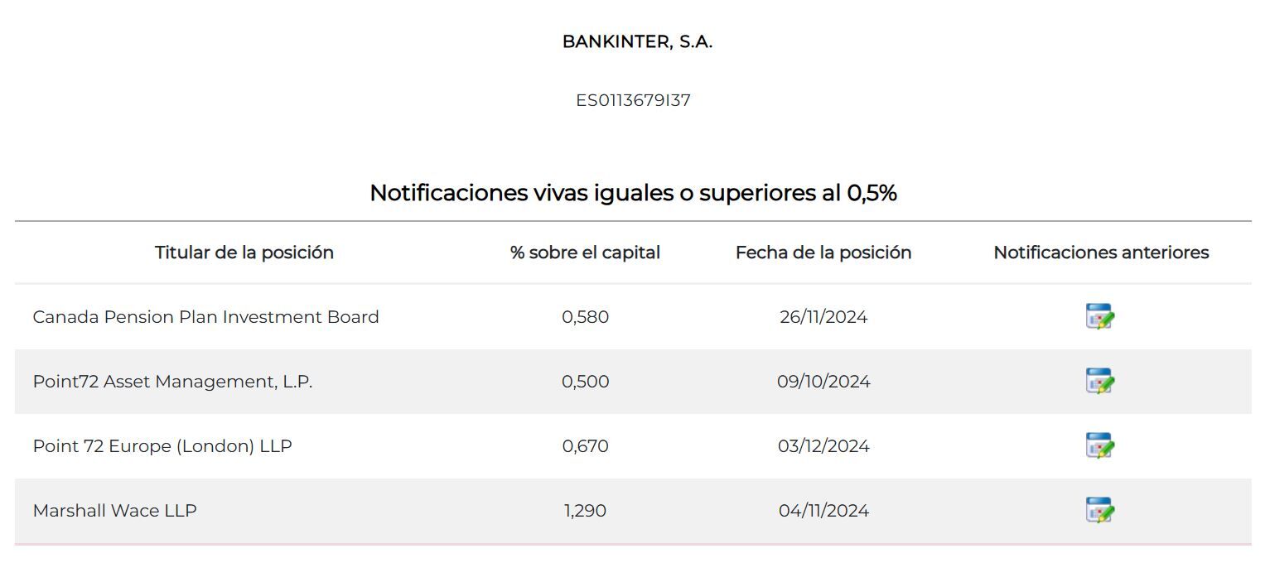Click the "Notificaciones anteriores" column header
The image size is (1270, 582).
click(1101, 253)
